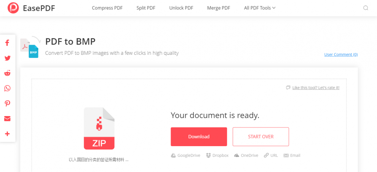The image size is (377, 172).
Task: Share page on Reddit sidebar icon
Action: tap(7, 73)
